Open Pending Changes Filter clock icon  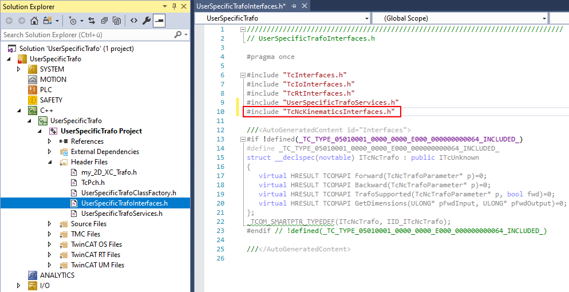(x=73, y=21)
